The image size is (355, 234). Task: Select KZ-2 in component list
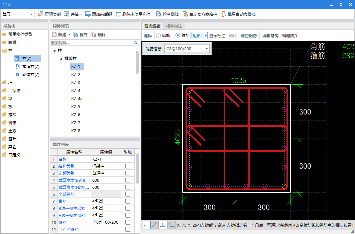[x=76, y=75]
